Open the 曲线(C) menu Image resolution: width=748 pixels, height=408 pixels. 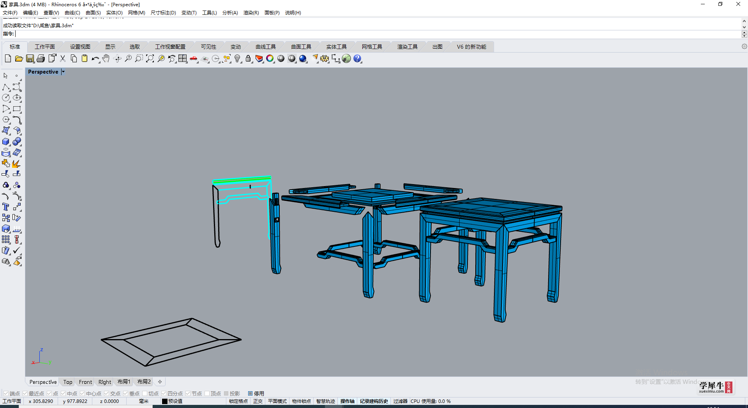[72, 13]
